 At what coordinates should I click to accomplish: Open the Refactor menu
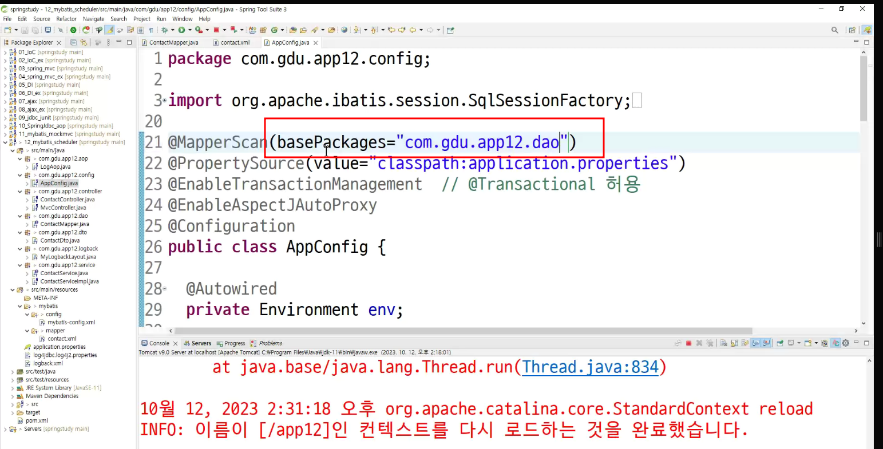[66, 19]
